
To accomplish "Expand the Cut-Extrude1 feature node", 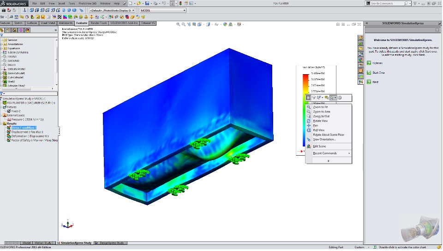I will 1,77.
